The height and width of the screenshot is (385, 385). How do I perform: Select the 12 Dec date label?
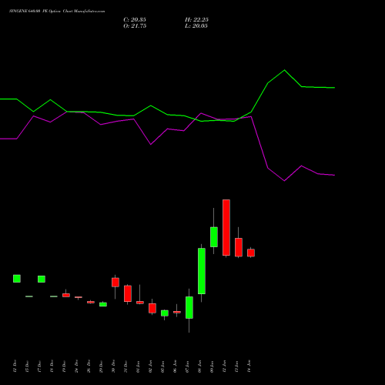tap(15, 367)
